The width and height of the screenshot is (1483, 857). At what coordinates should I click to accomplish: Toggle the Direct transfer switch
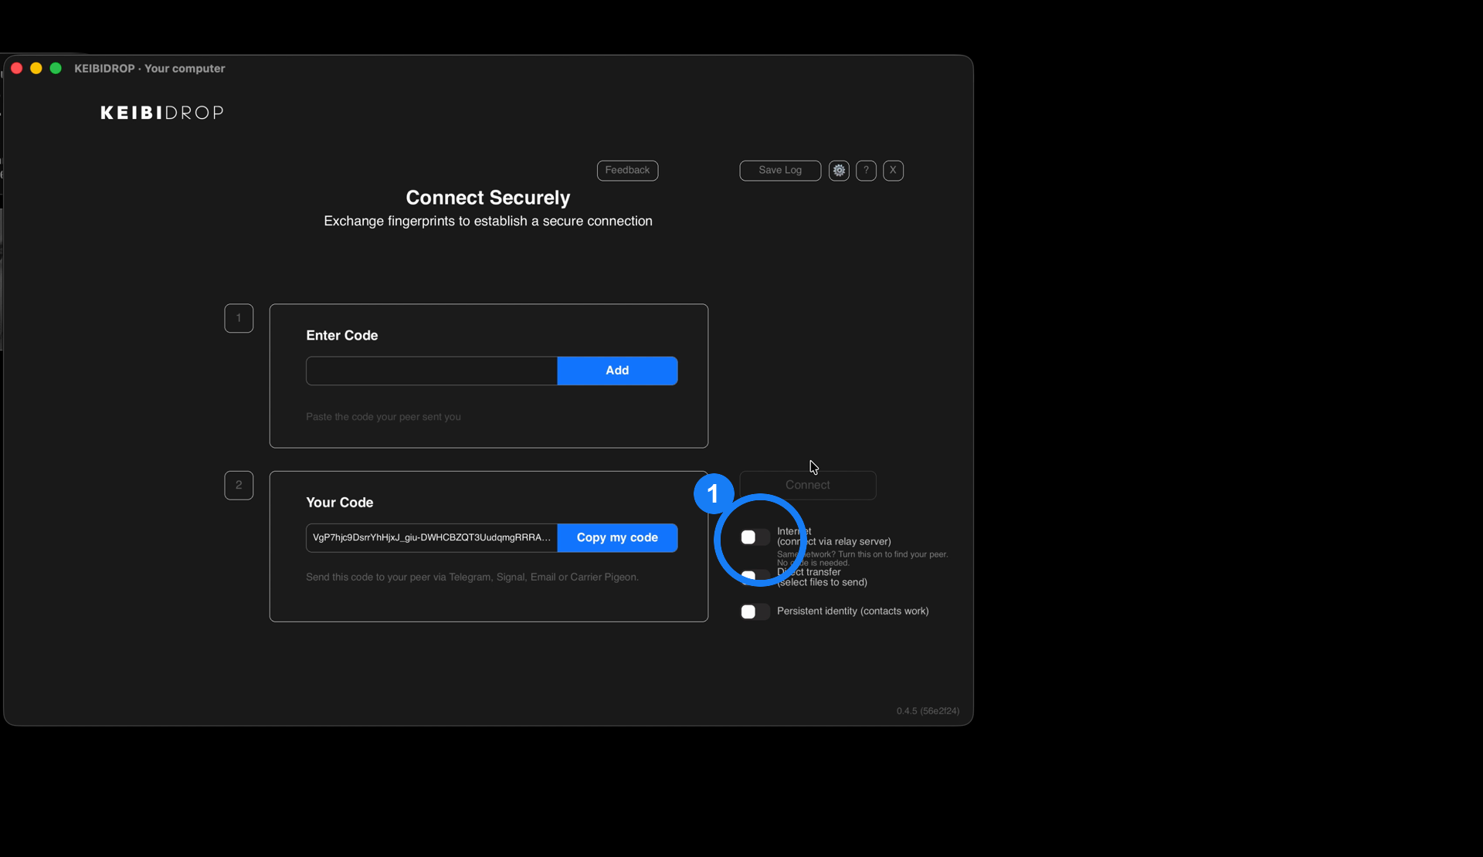755,576
